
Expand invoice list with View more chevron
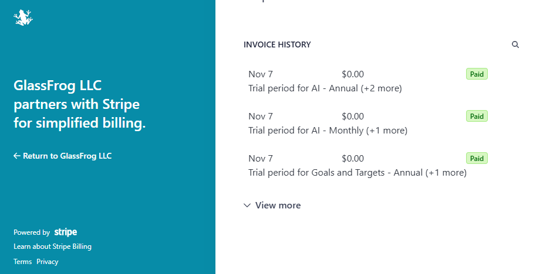[x=247, y=205]
